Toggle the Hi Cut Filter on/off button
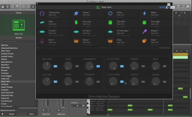 tap(122, 66)
